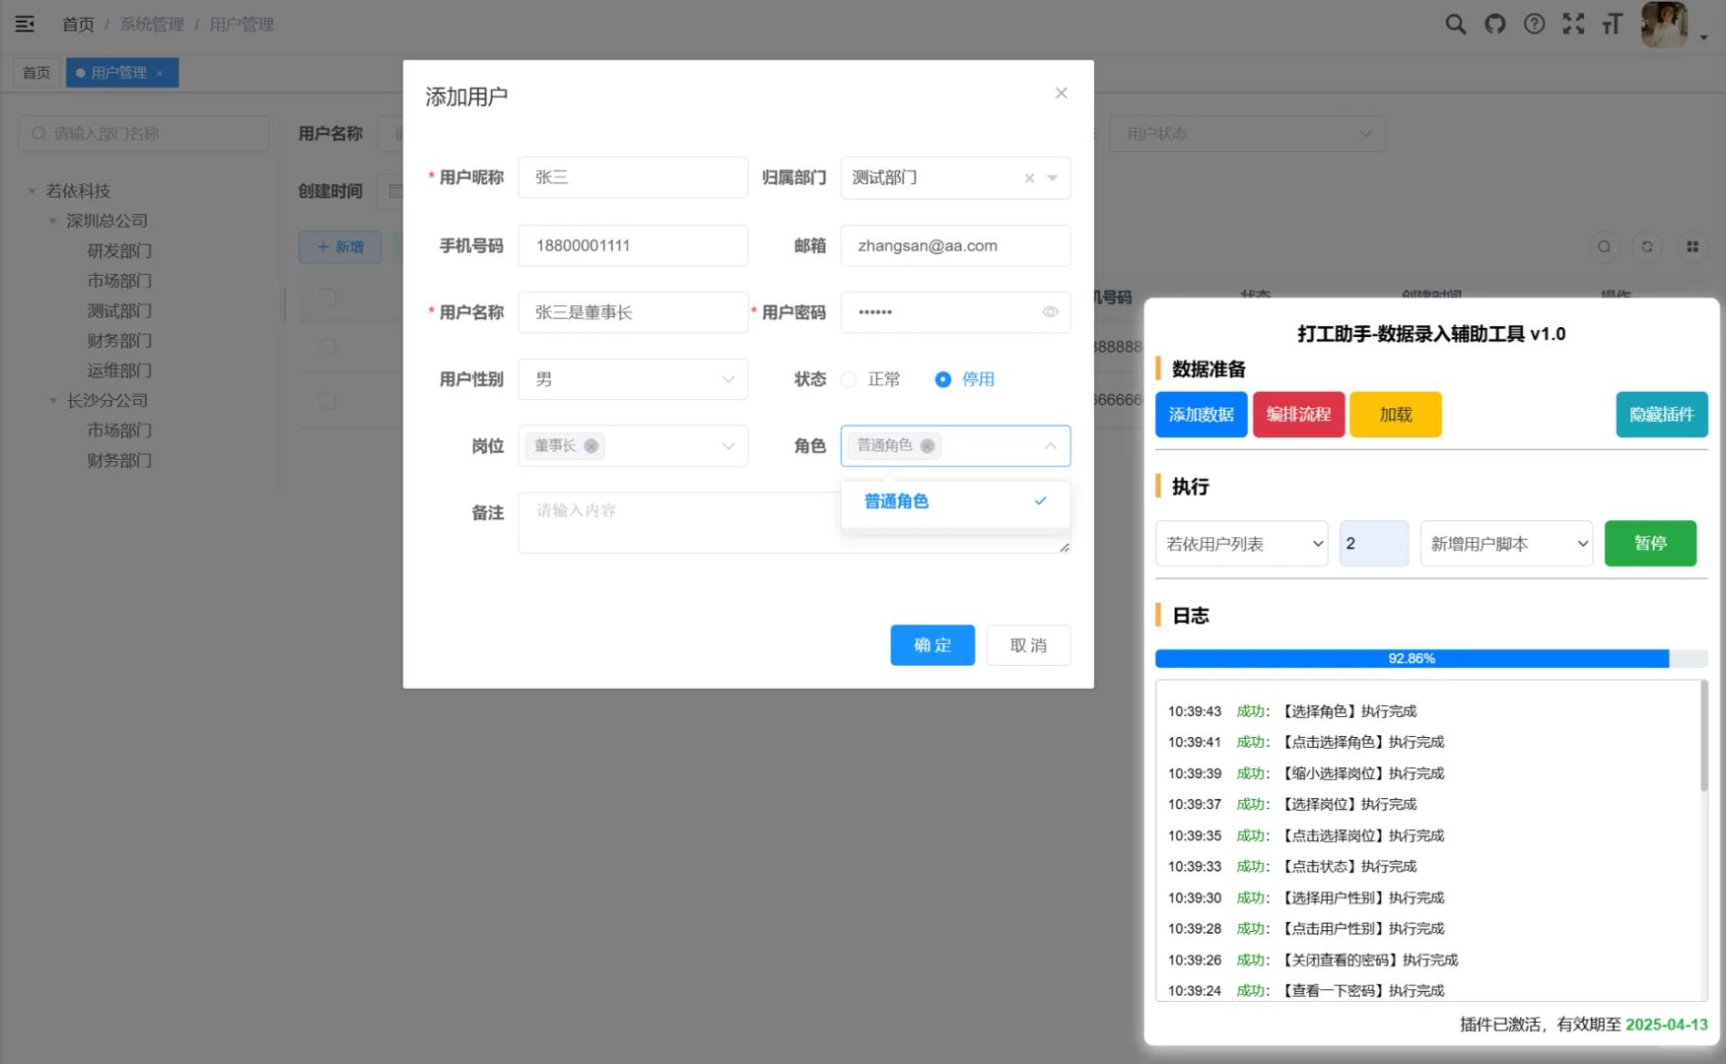Click the font size (T) icon
Screen dimensions: 1726x1064
coord(1613,23)
